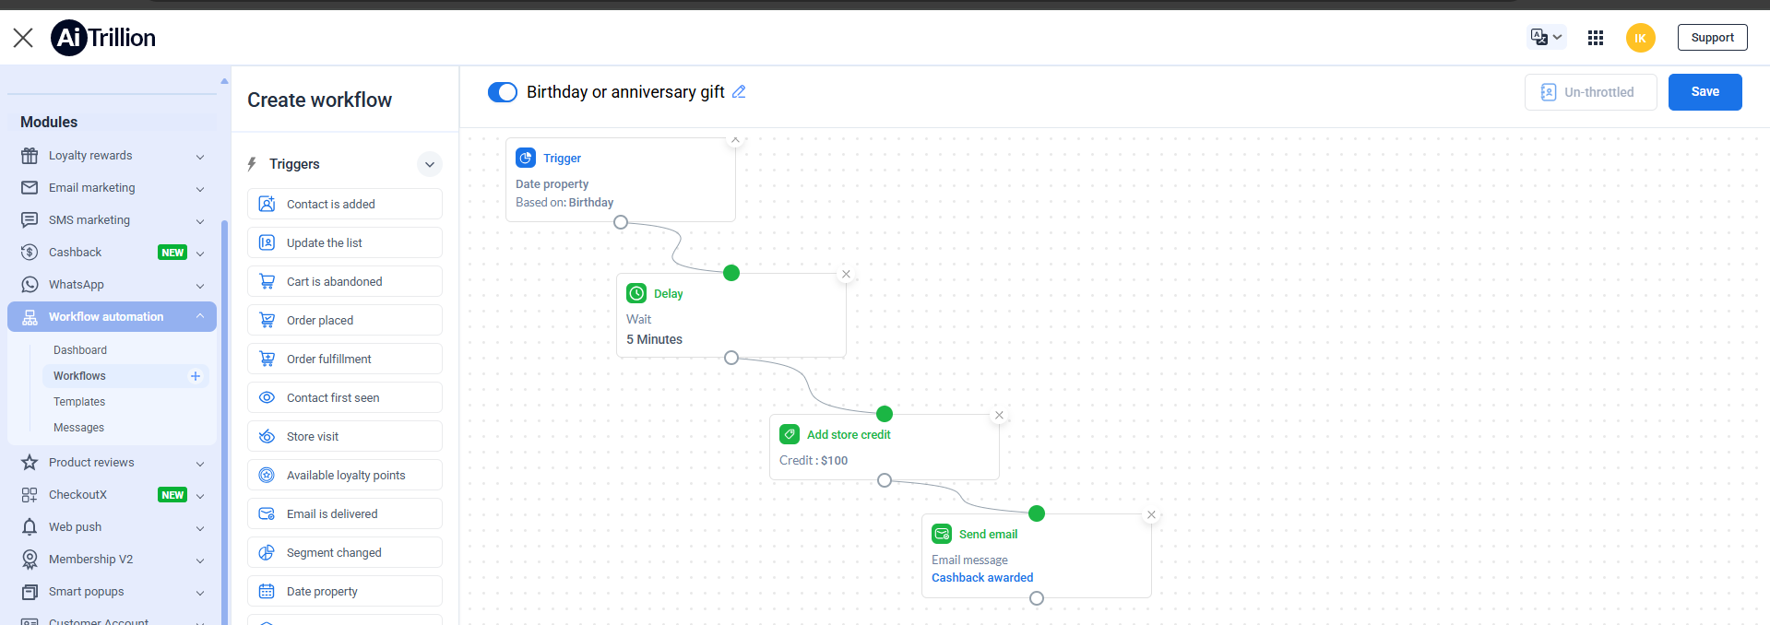Image resolution: width=1770 pixels, height=625 pixels.
Task: Edit workflow name with pencil icon
Action: coord(739,91)
